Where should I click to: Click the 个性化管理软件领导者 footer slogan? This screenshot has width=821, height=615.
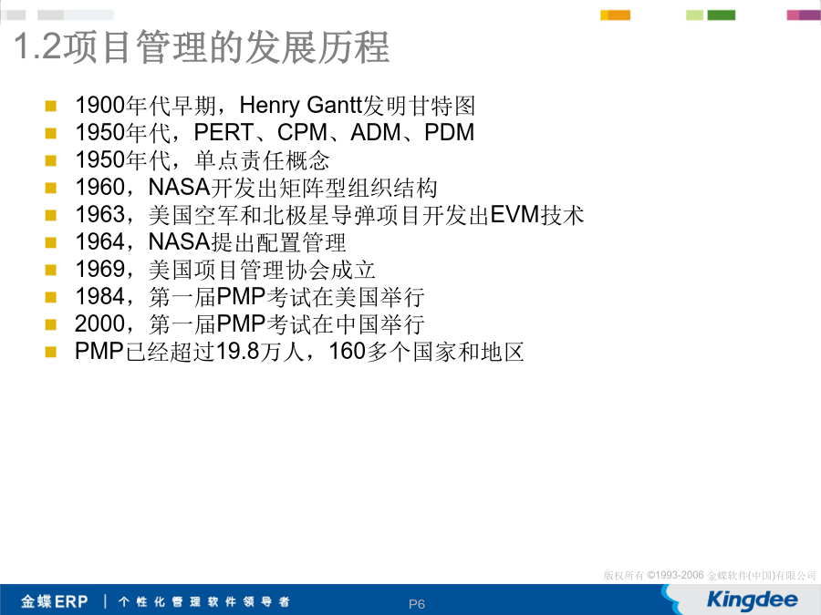click(x=203, y=601)
